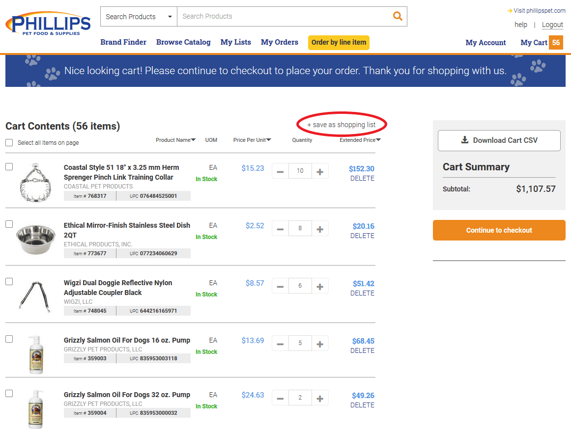Open Coastal Style 51 Herm Sprenger product title
Image resolution: width=571 pixels, height=429 pixels.
(x=121, y=172)
